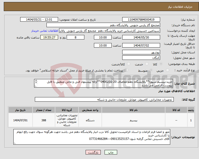This screenshot has width=199, height=159.
Task: Click the نام کالا column header
Action: click(x=133, y=110)
